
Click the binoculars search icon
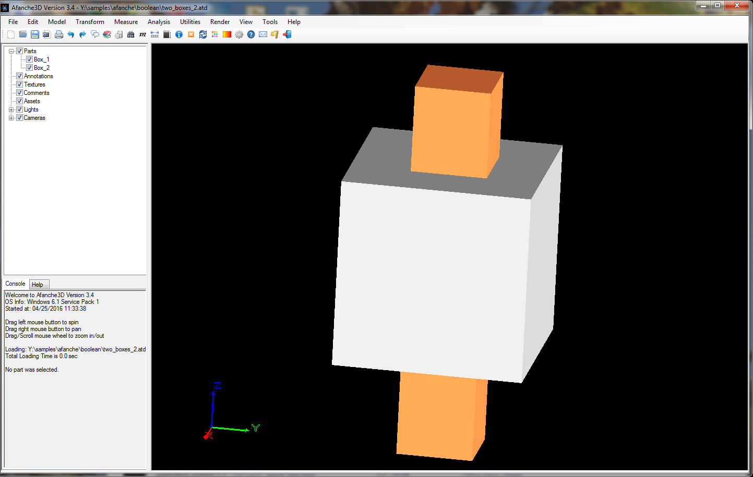(x=130, y=34)
